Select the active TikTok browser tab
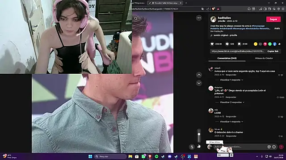The height and width of the screenshot is (160, 286). point(165,3)
